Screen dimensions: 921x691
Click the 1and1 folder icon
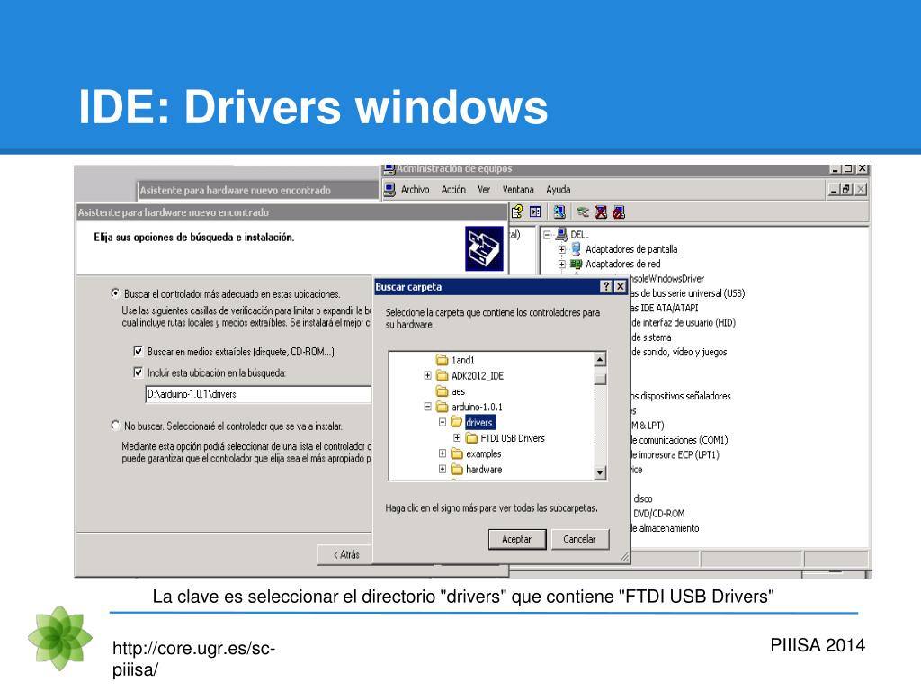click(443, 360)
